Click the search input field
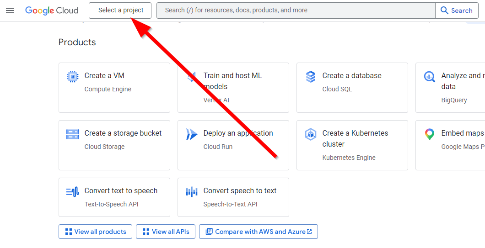Screen dimensions: 485x248 (296, 11)
